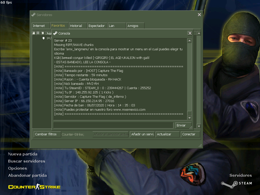The height and width of the screenshot is (195, 260).
Task: Open Buscar servidores from the main menu
Action: click(26, 161)
